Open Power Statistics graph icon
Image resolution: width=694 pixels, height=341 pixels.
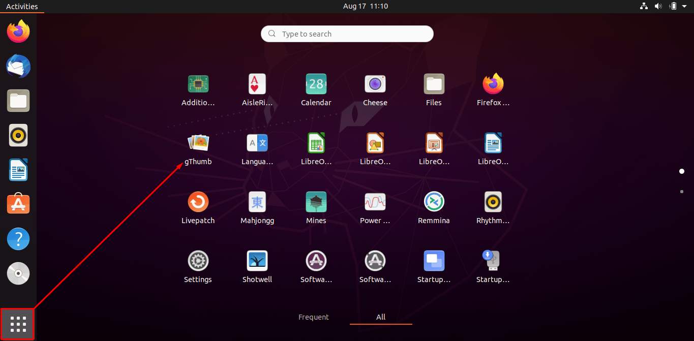tap(375, 202)
